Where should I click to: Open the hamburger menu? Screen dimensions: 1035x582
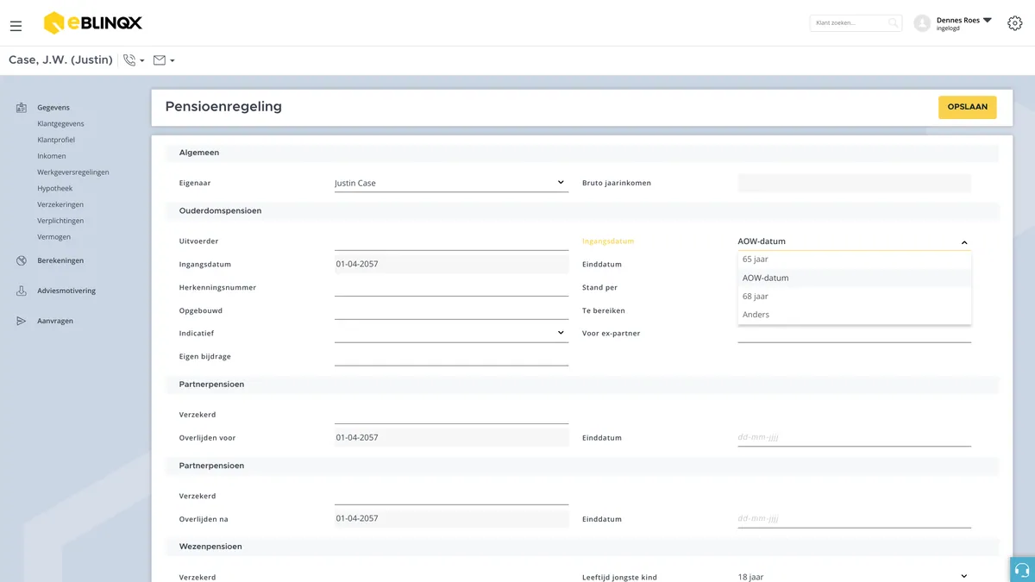[x=16, y=26]
